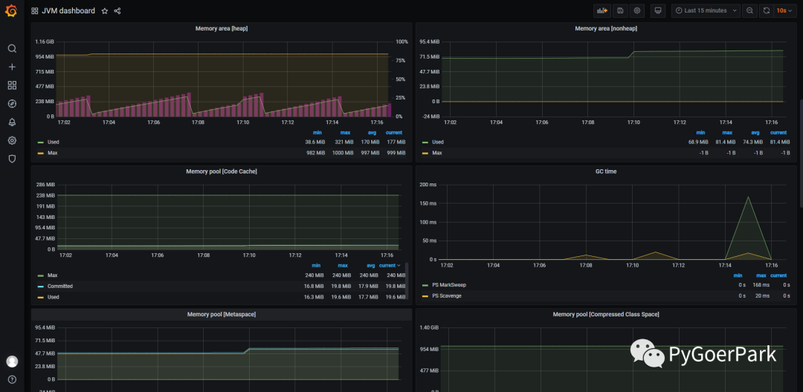The width and height of the screenshot is (803, 392).
Task: Open the Explore compass icon
Action: 12,104
